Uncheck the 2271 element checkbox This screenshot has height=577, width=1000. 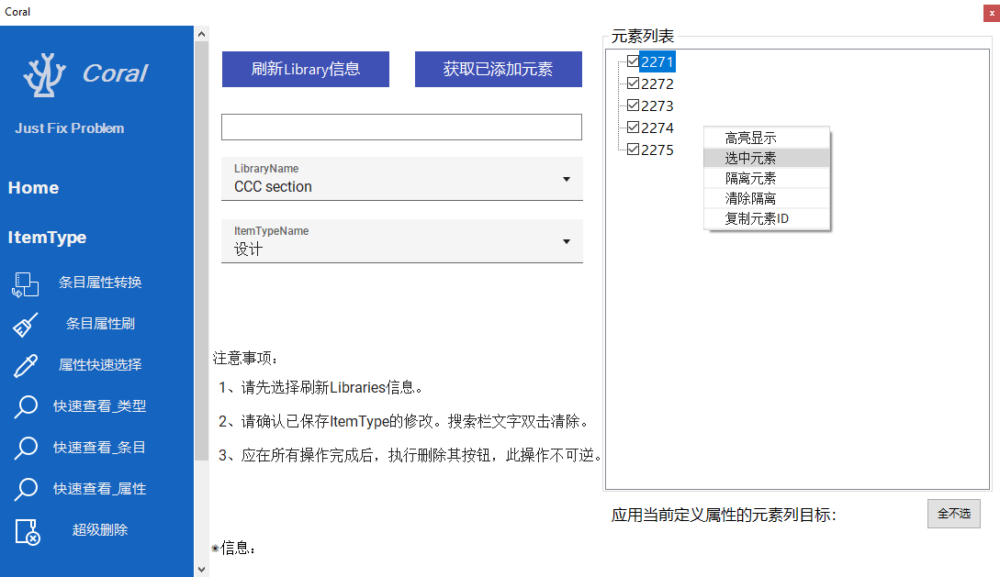pyautogui.click(x=633, y=61)
